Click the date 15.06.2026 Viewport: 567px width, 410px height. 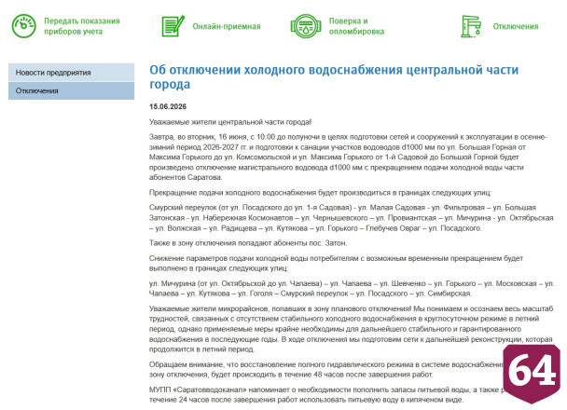[168, 106]
